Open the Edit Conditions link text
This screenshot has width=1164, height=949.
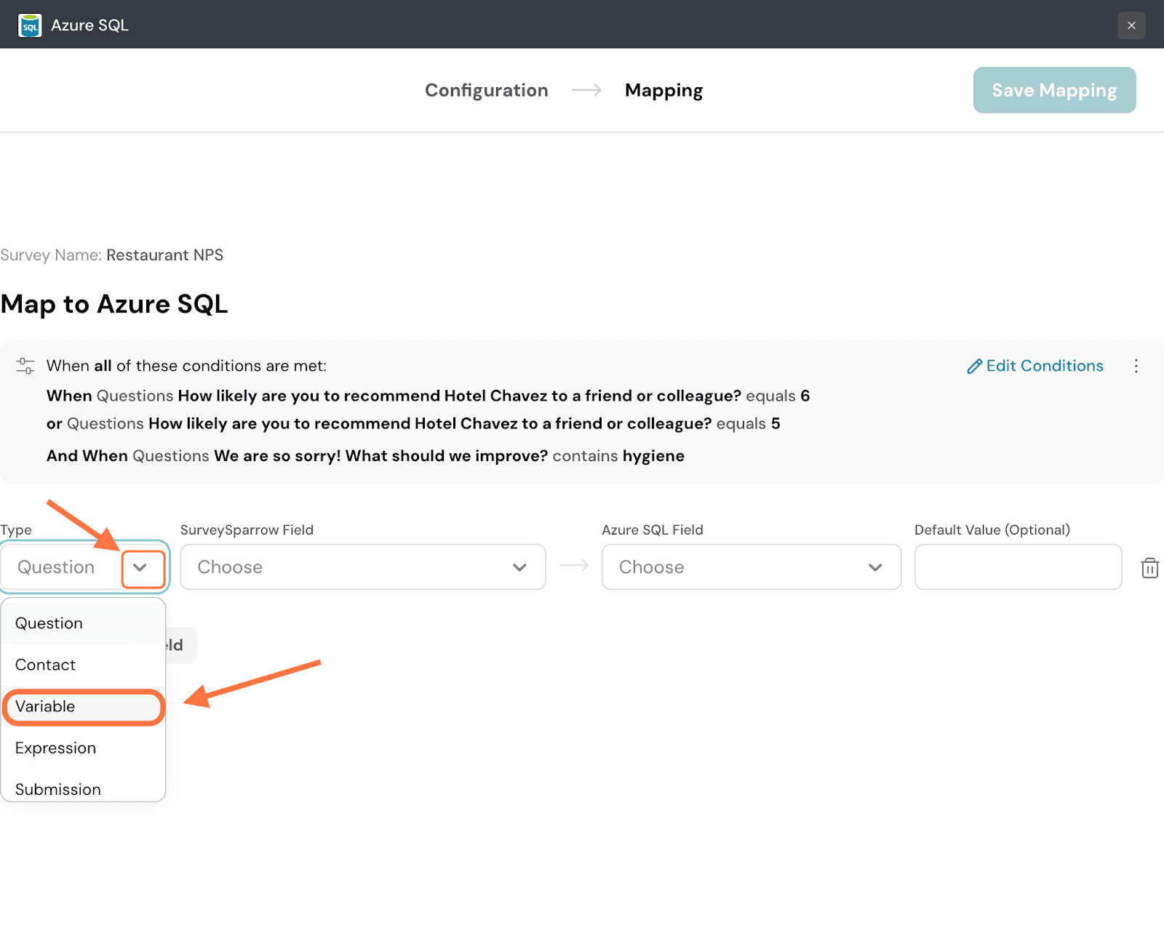(1044, 366)
